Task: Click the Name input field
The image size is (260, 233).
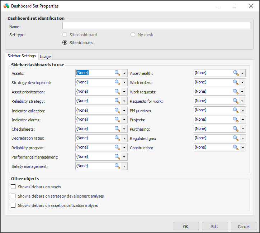Action: 156,25
